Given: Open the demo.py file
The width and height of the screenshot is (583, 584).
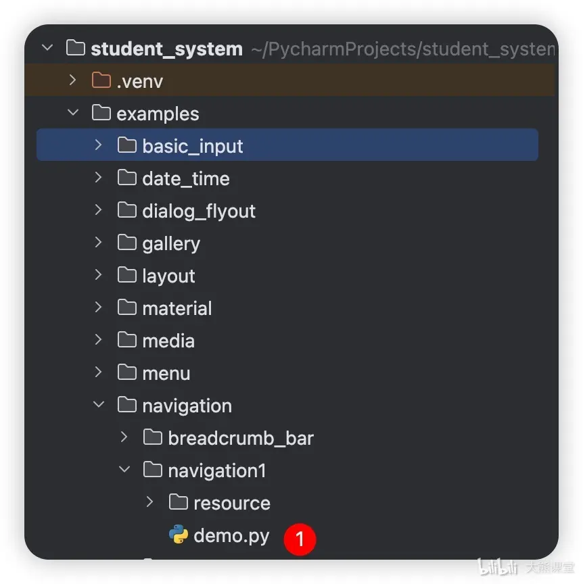Looking at the screenshot, I should click(231, 535).
